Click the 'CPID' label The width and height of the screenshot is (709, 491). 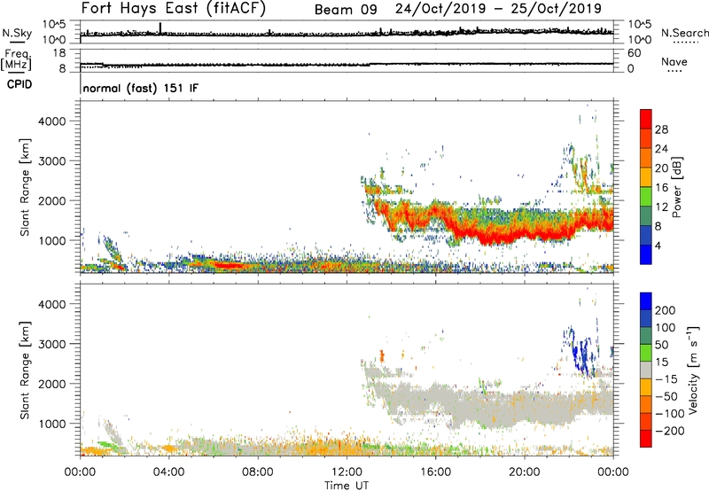pyautogui.click(x=19, y=84)
